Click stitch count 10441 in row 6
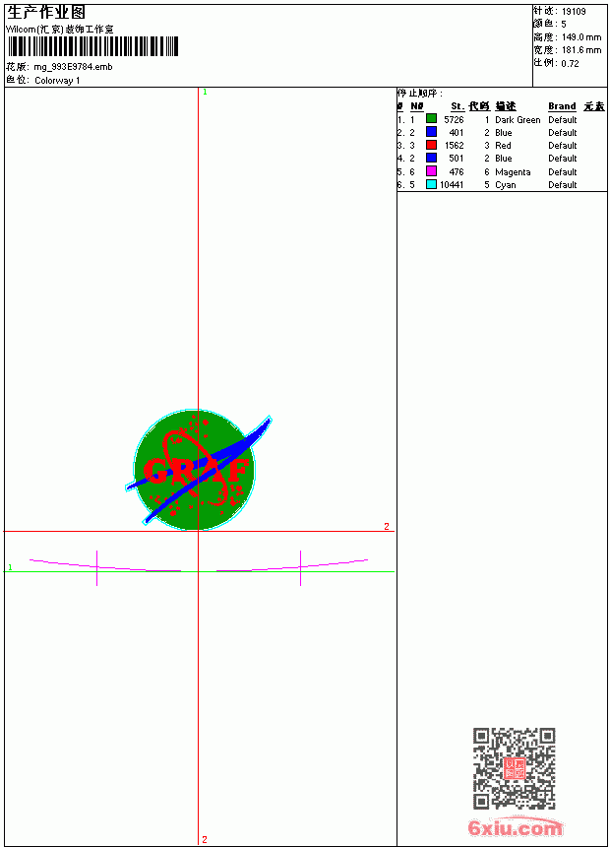The width and height of the screenshot is (610, 847). pyautogui.click(x=452, y=185)
